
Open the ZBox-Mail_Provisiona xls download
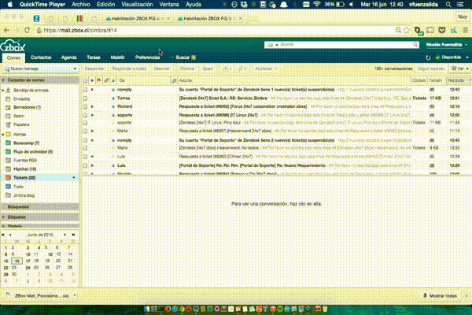[41, 296]
